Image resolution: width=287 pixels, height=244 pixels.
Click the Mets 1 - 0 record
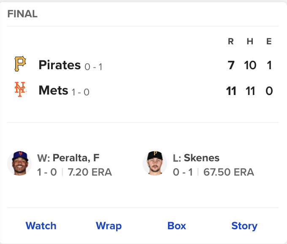tap(80, 92)
